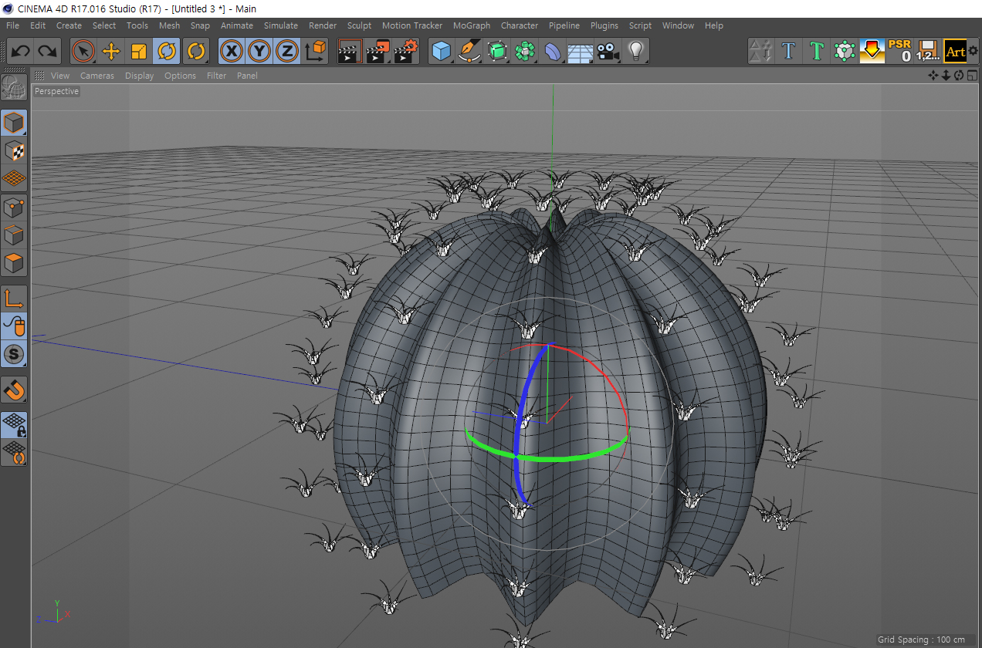The image size is (982, 648).
Task: Click the PSR 0 reset icon
Action: [x=899, y=51]
